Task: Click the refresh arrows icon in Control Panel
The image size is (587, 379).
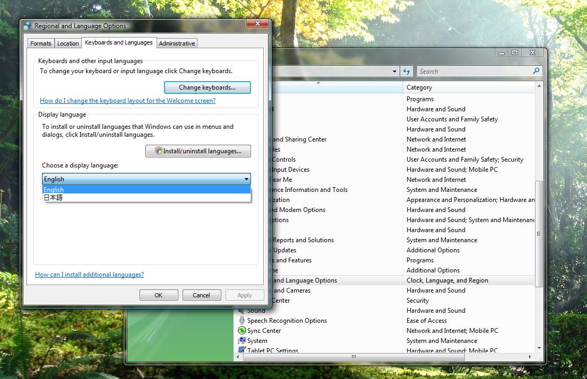Action: point(407,71)
